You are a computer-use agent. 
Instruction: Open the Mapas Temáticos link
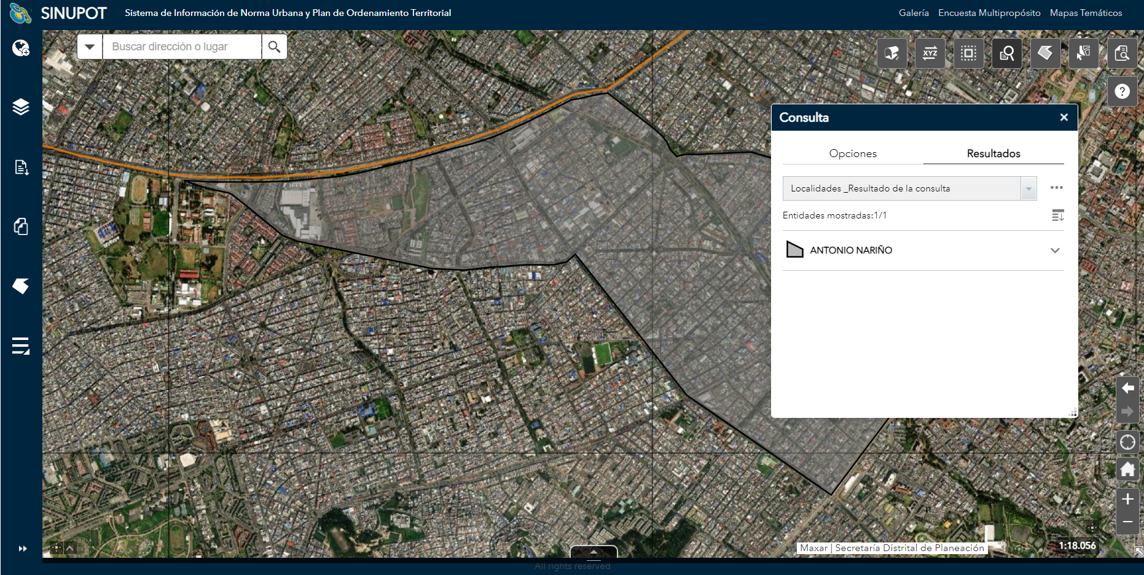(x=1086, y=13)
